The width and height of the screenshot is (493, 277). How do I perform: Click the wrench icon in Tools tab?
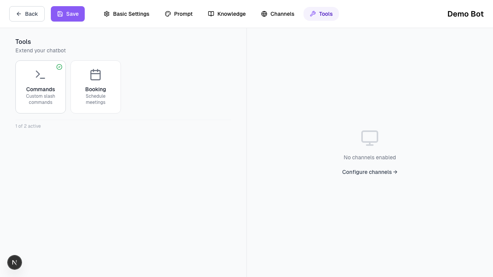point(313,14)
